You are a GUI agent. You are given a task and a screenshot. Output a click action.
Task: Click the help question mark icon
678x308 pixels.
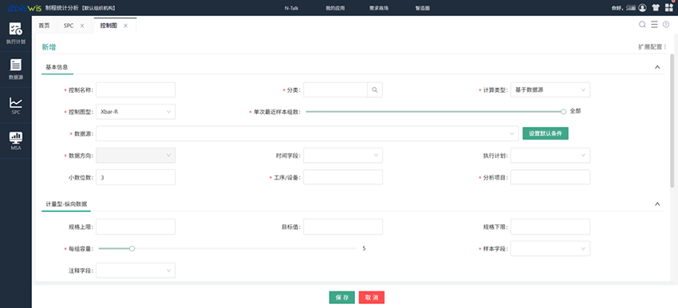(666, 25)
